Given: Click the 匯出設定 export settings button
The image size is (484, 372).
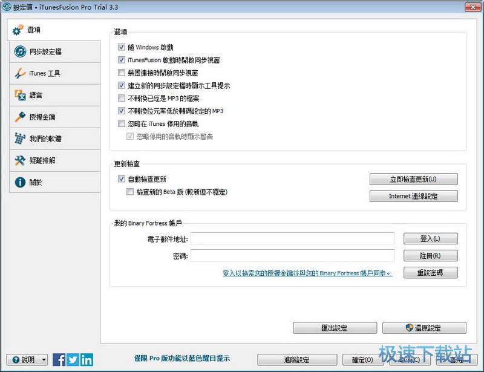Looking at the screenshot, I should [335, 327].
